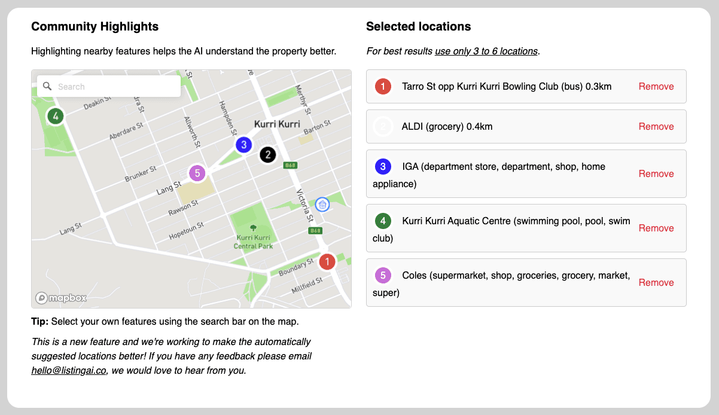The height and width of the screenshot is (415, 719).
Task: Remove Kurri Kurri Aquatic Centre location
Action: [656, 228]
